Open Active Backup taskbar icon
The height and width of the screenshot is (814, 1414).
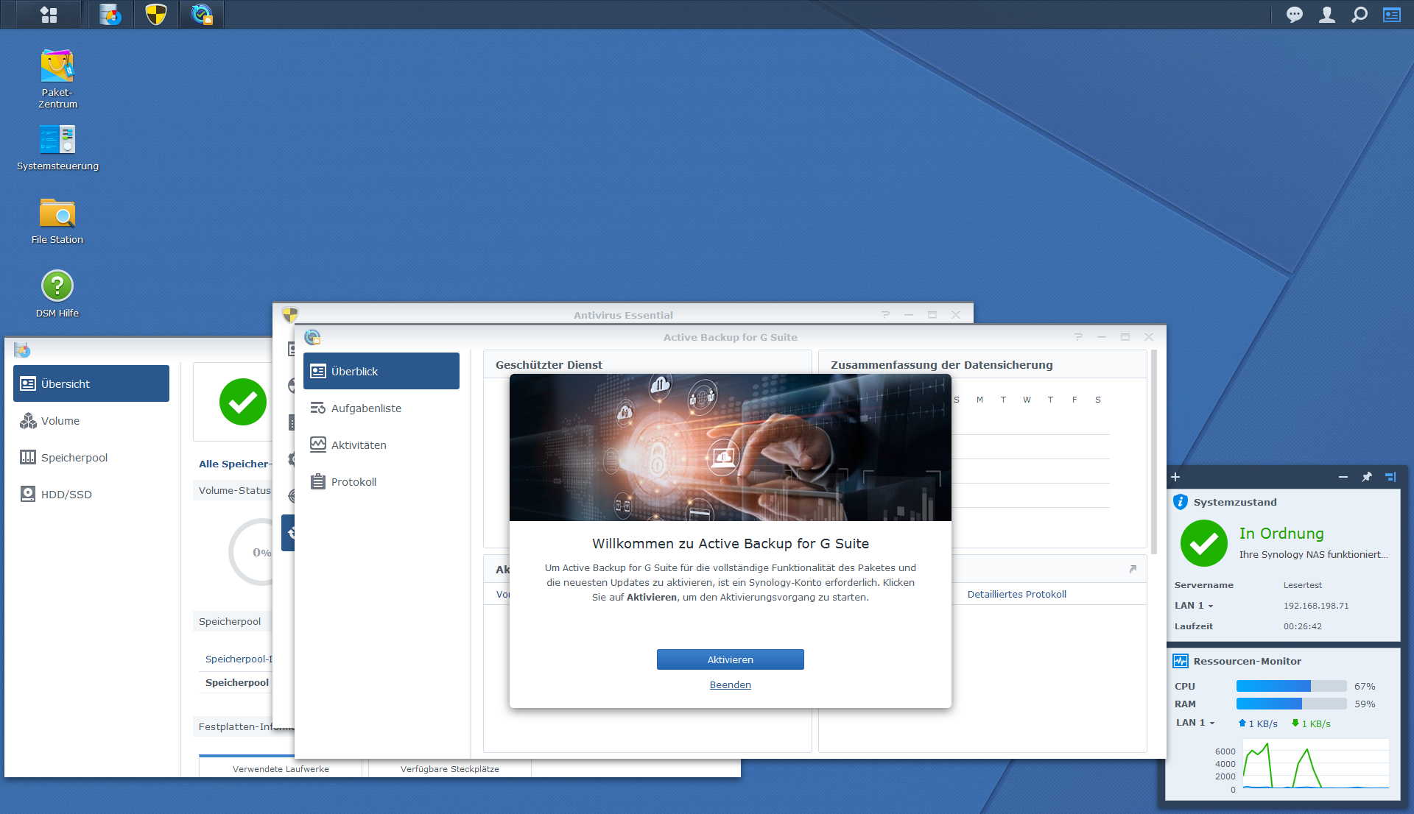point(201,15)
